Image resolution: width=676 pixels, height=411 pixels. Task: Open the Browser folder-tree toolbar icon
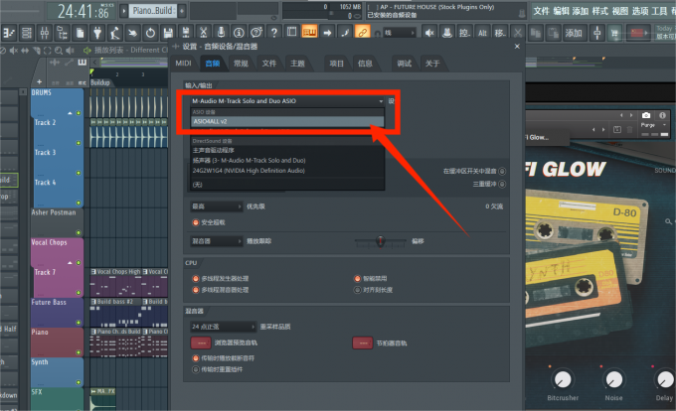(x=62, y=33)
